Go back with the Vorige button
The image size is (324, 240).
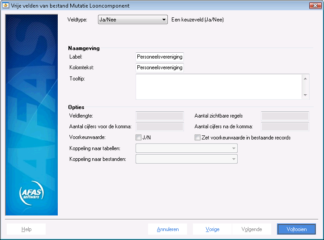click(212, 229)
